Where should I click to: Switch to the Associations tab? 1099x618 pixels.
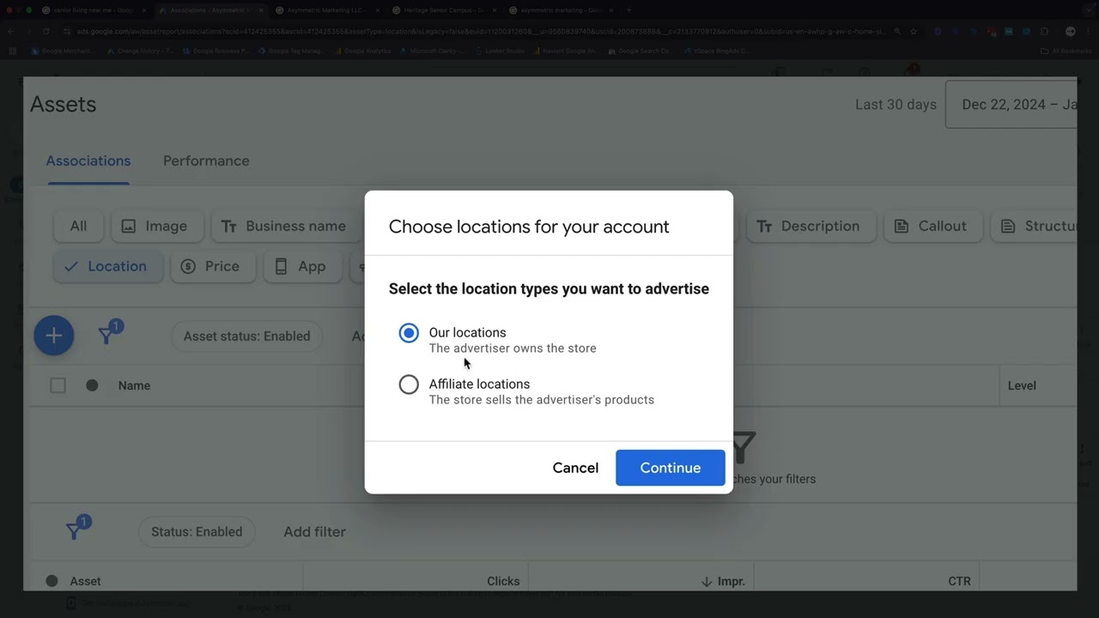coord(88,161)
